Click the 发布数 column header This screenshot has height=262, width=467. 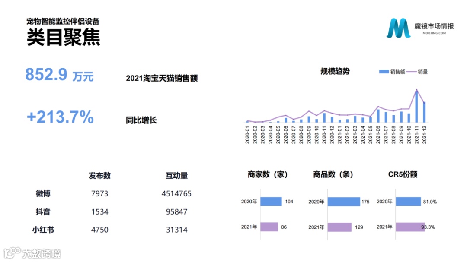(99, 176)
